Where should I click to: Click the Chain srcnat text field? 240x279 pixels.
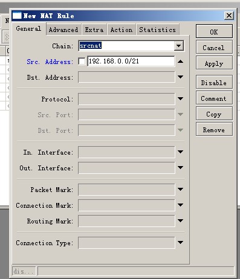coord(126,46)
